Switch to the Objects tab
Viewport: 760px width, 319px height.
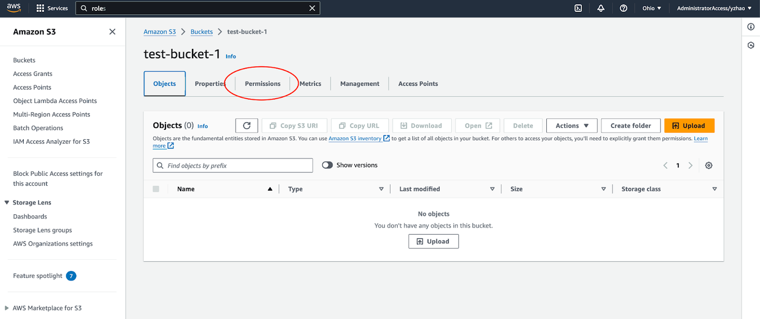pos(165,83)
